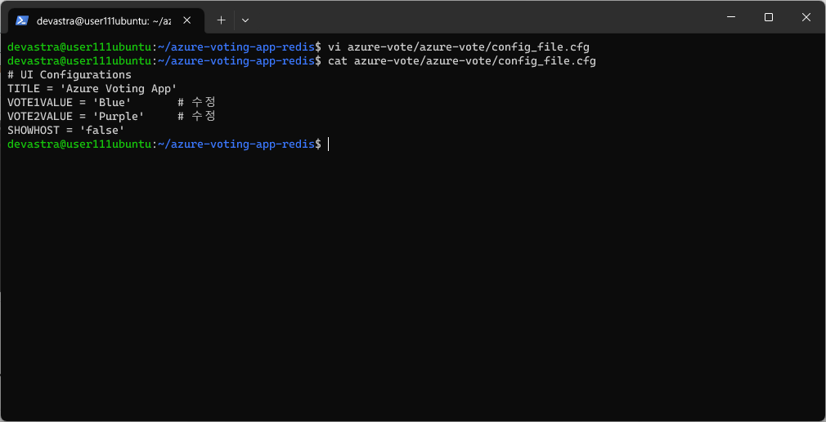
Task: Click the 'vi azure-vote/azure-vote/config_file.cfg' command text
Action: [x=458, y=47]
